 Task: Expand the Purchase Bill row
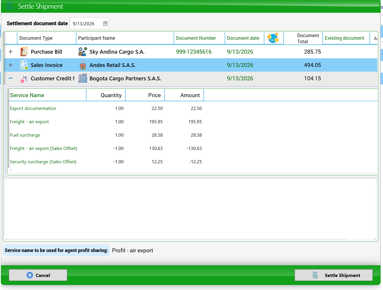11,52
